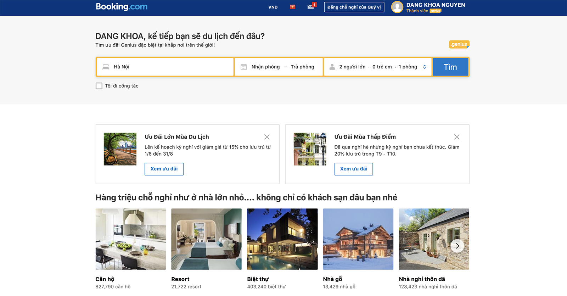
Task: Open '2 người lớn' guests dropdown
Action: click(x=352, y=67)
